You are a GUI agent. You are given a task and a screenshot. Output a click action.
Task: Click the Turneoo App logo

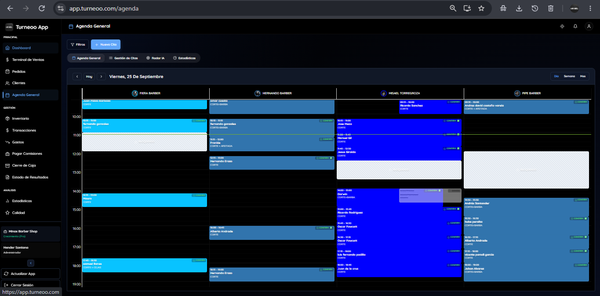pos(9,27)
